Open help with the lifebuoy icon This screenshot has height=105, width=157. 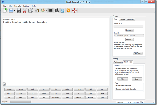74,10
